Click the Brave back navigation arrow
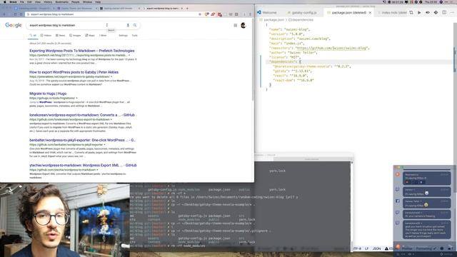The height and width of the screenshot is (257, 457). pyautogui.click(x=4, y=14)
